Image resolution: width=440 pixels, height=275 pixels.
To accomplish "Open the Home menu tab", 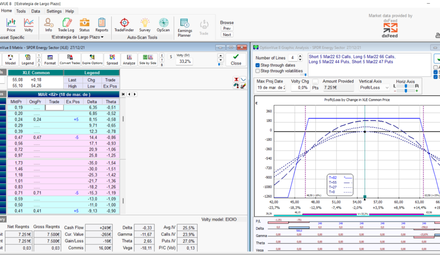I will pos(6,11).
